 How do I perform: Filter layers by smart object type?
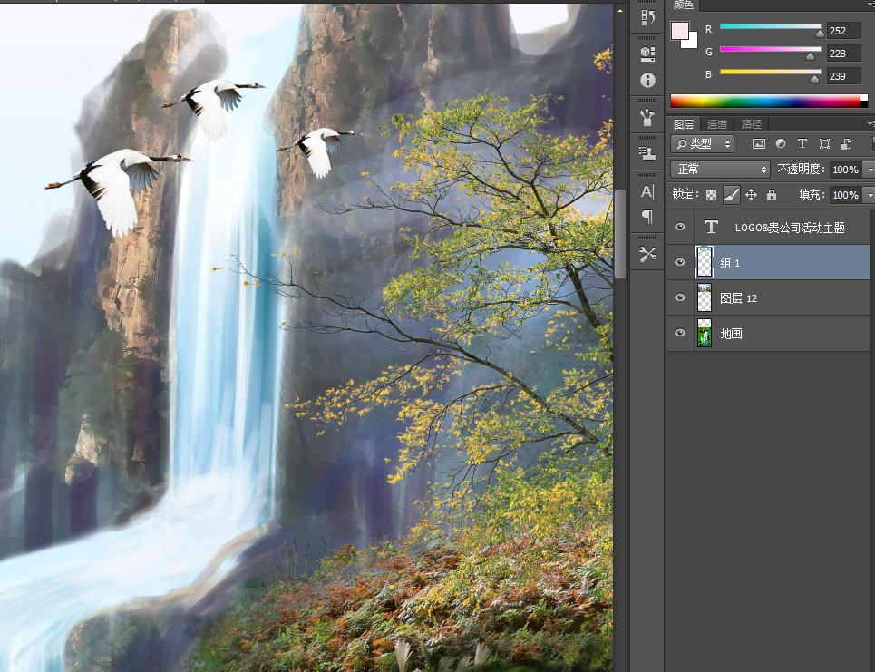(x=846, y=144)
